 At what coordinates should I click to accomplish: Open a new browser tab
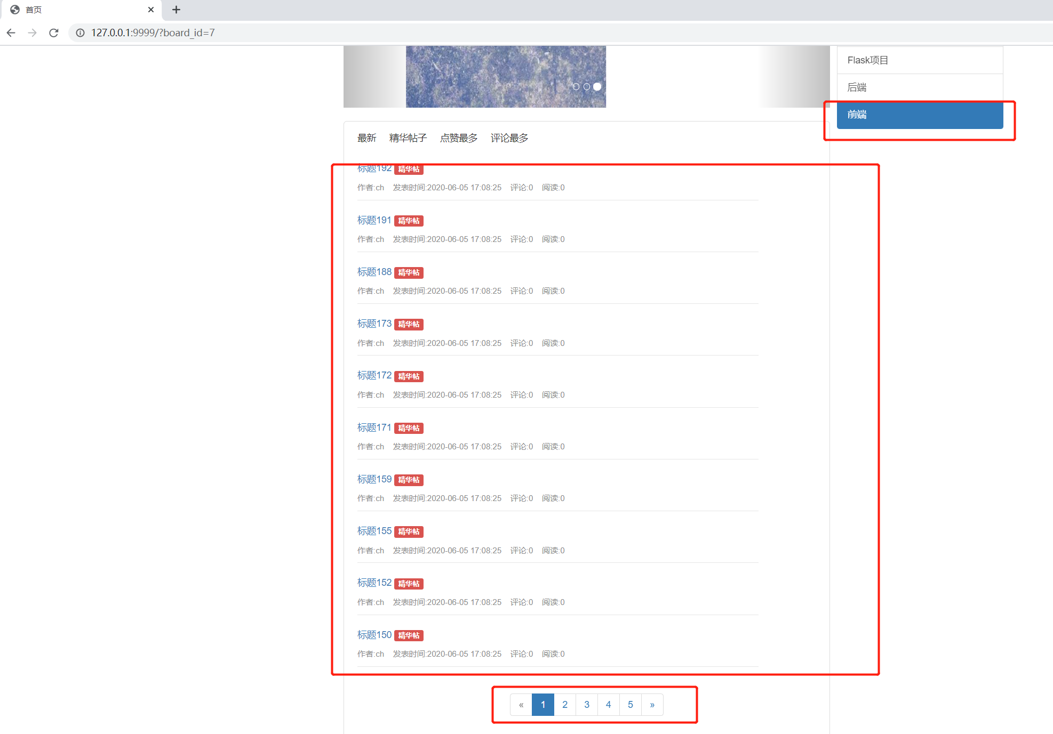(x=176, y=10)
